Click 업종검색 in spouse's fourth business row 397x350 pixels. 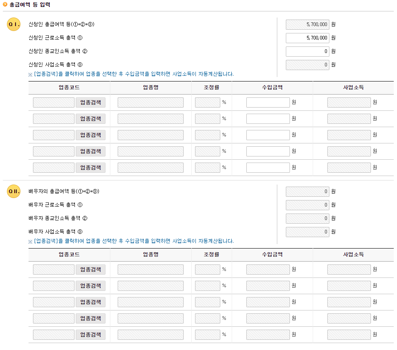(x=91, y=318)
